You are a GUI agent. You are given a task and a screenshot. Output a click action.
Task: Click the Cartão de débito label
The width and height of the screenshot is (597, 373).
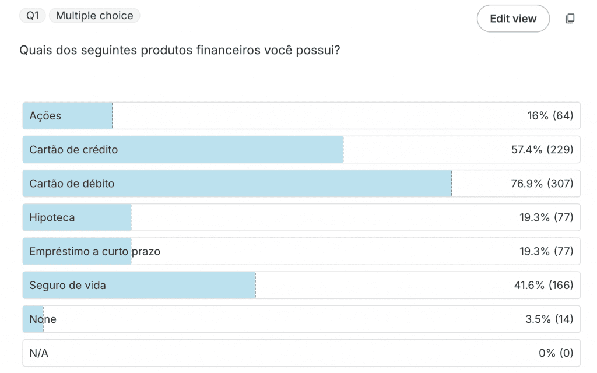pos(72,184)
